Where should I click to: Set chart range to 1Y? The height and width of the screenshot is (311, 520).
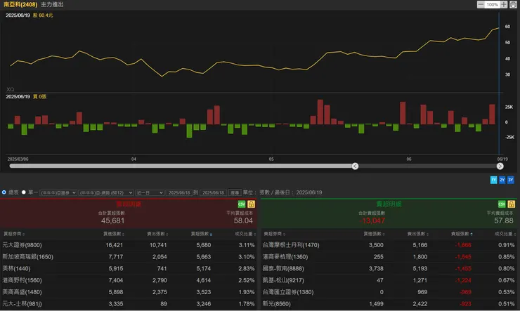click(x=493, y=180)
